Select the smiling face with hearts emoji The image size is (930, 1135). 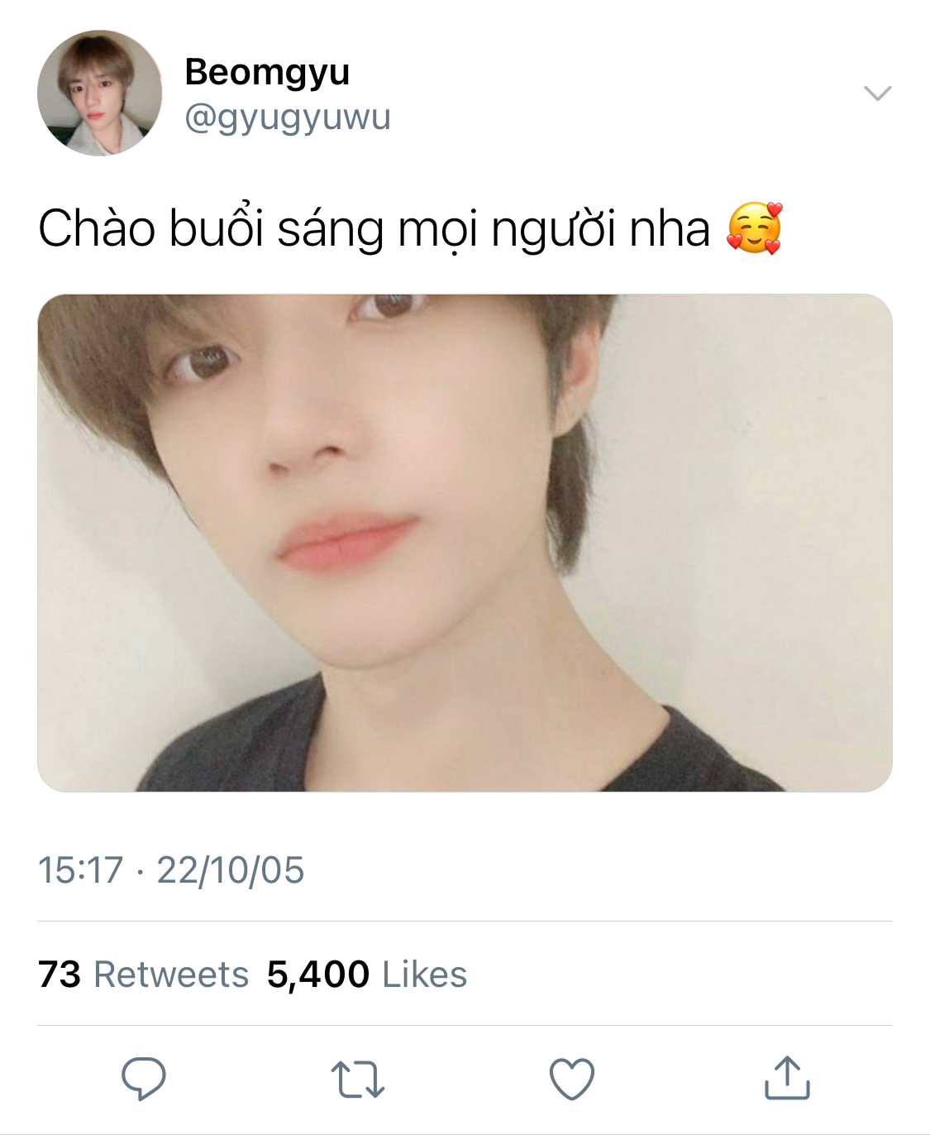click(x=754, y=227)
